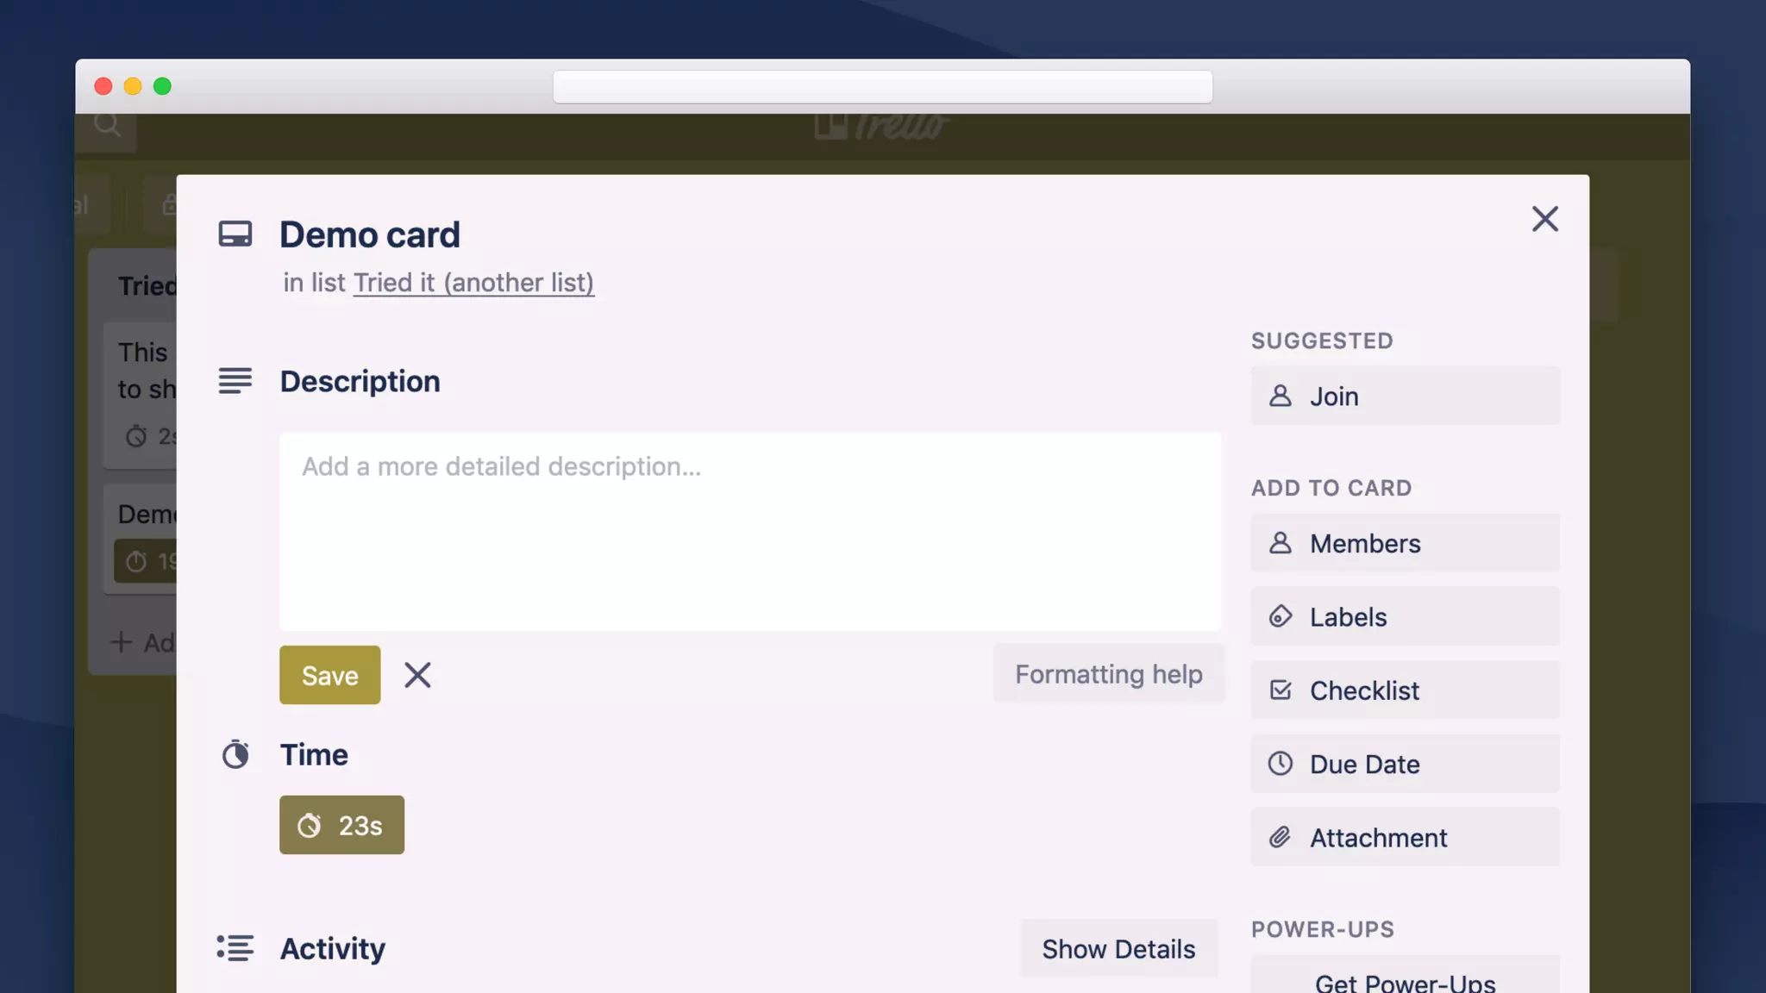Start the 23s time tracker badge
1766x993 pixels.
click(341, 825)
